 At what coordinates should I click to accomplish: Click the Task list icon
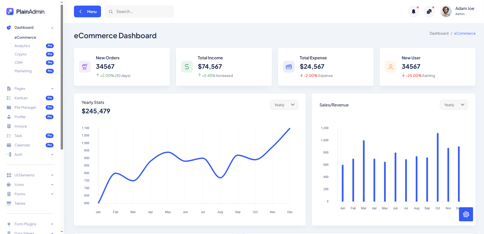pos(9,136)
